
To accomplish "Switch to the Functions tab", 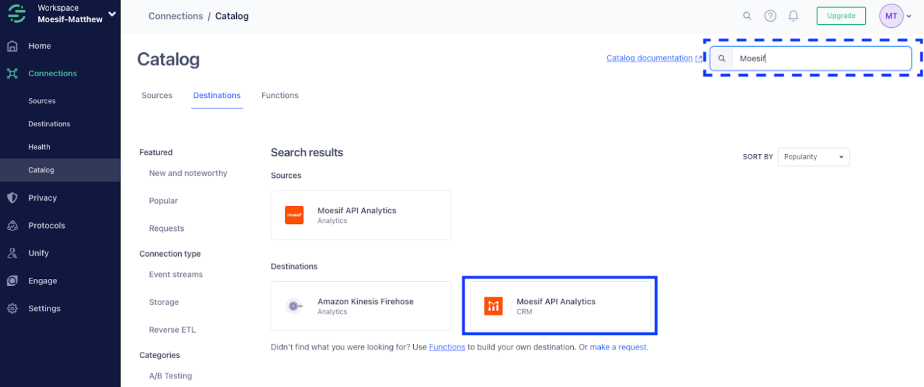I will pyautogui.click(x=280, y=95).
